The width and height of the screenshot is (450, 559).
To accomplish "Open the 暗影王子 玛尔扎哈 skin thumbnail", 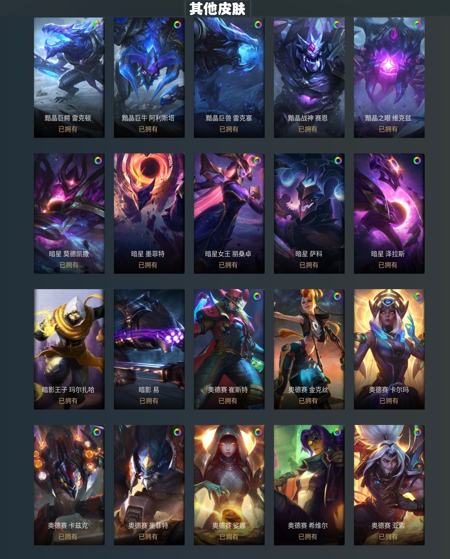I will 69,349.
